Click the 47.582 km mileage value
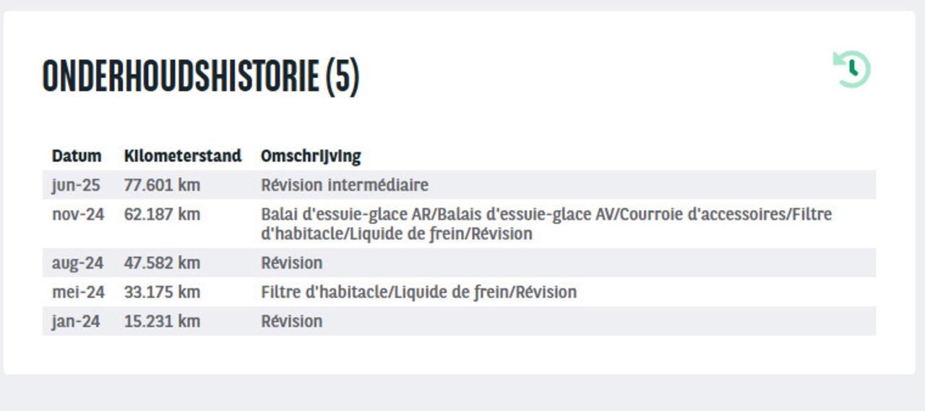The image size is (925, 411). pos(162,263)
